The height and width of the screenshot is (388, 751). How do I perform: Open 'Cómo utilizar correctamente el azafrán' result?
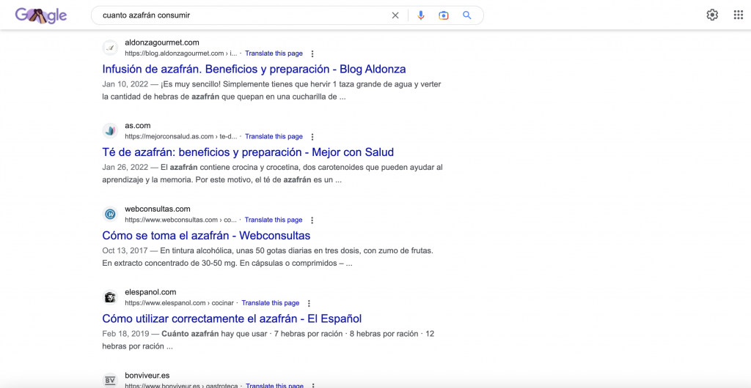pos(232,318)
